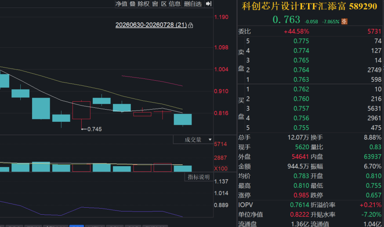Click the 叠 overlay toolbar button

click(x=133, y=4)
